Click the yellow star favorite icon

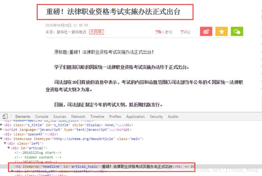pos(221,31)
